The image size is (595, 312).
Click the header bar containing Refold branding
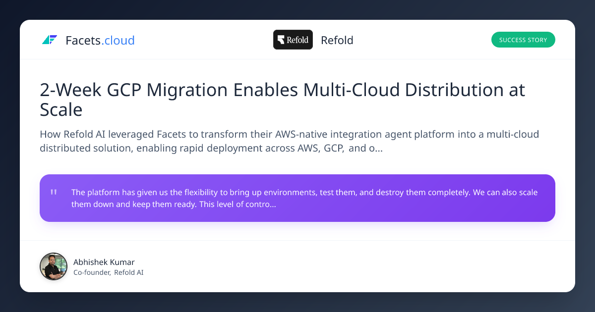297,40
